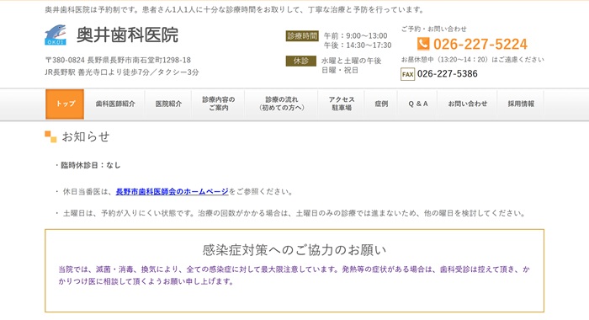
Task: Click the top appointment-system tagline text
Action: 235,10
